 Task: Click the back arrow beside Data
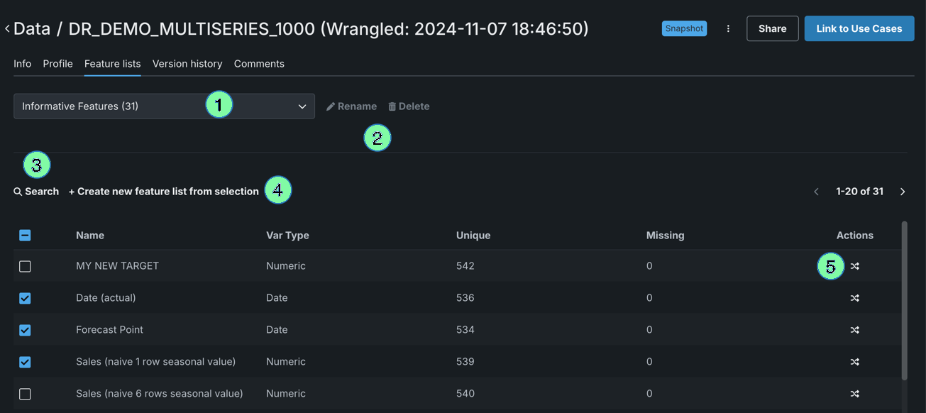coord(7,29)
